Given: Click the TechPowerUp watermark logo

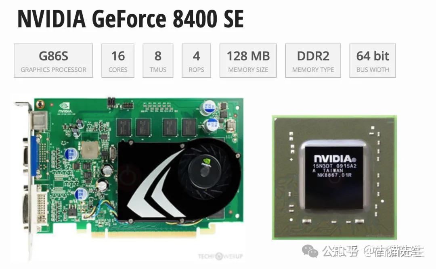Looking at the screenshot, I should coord(220,256).
